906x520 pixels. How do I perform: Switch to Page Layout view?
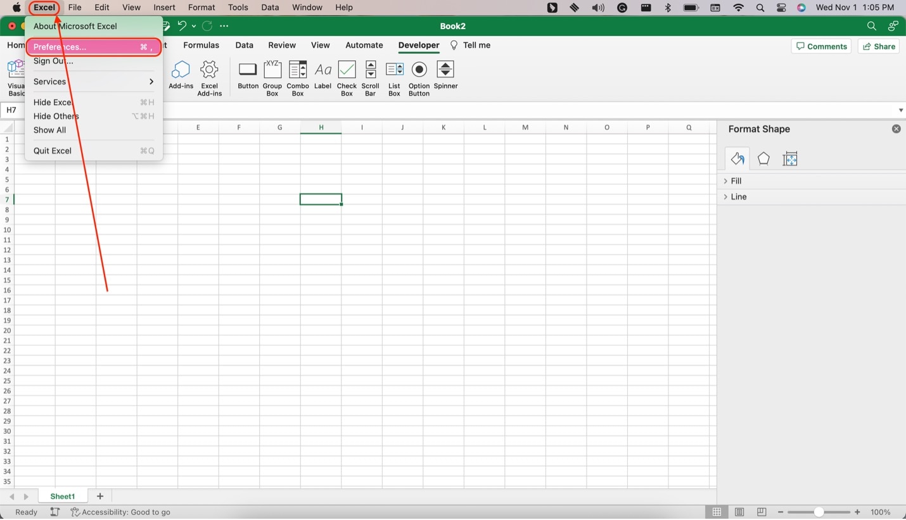coord(739,512)
